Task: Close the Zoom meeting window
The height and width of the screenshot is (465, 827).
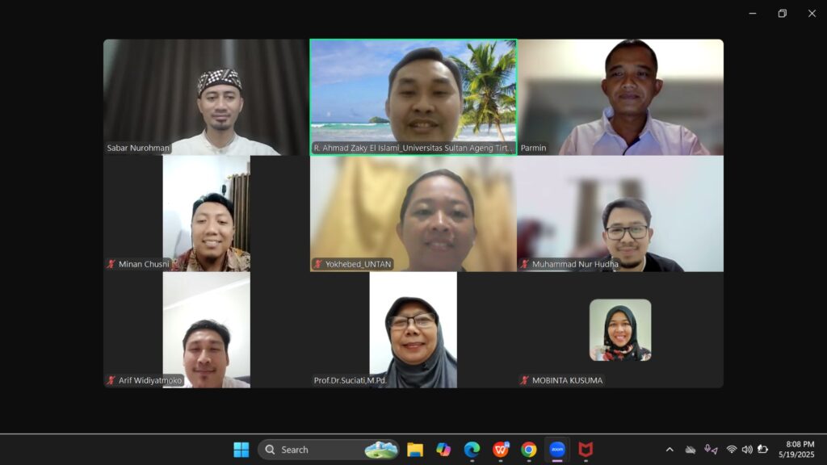Action: [812, 14]
